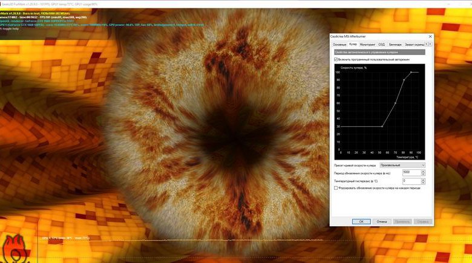The width and height of the screenshot is (472, 263).
Task: Select the fan curve node at 90% speed
Action: pos(404,80)
